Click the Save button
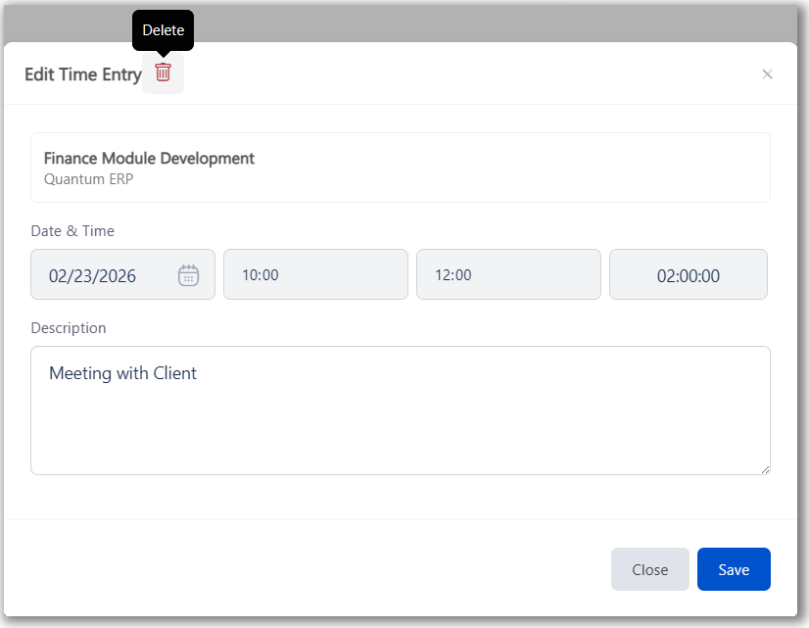This screenshot has width=809, height=628. (x=734, y=569)
